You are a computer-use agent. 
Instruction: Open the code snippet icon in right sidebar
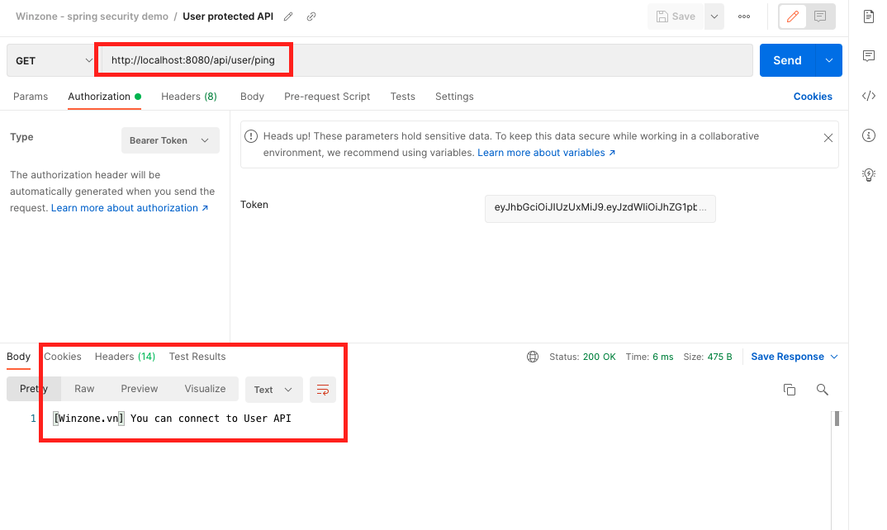[x=869, y=96]
